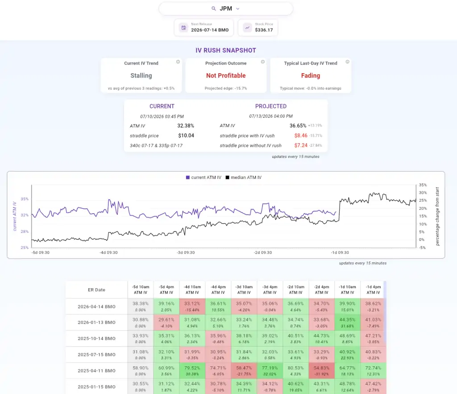Open the 2025-04-11 BMO earnings row
The width and height of the screenshot is (457, 394).
[96, 371]
